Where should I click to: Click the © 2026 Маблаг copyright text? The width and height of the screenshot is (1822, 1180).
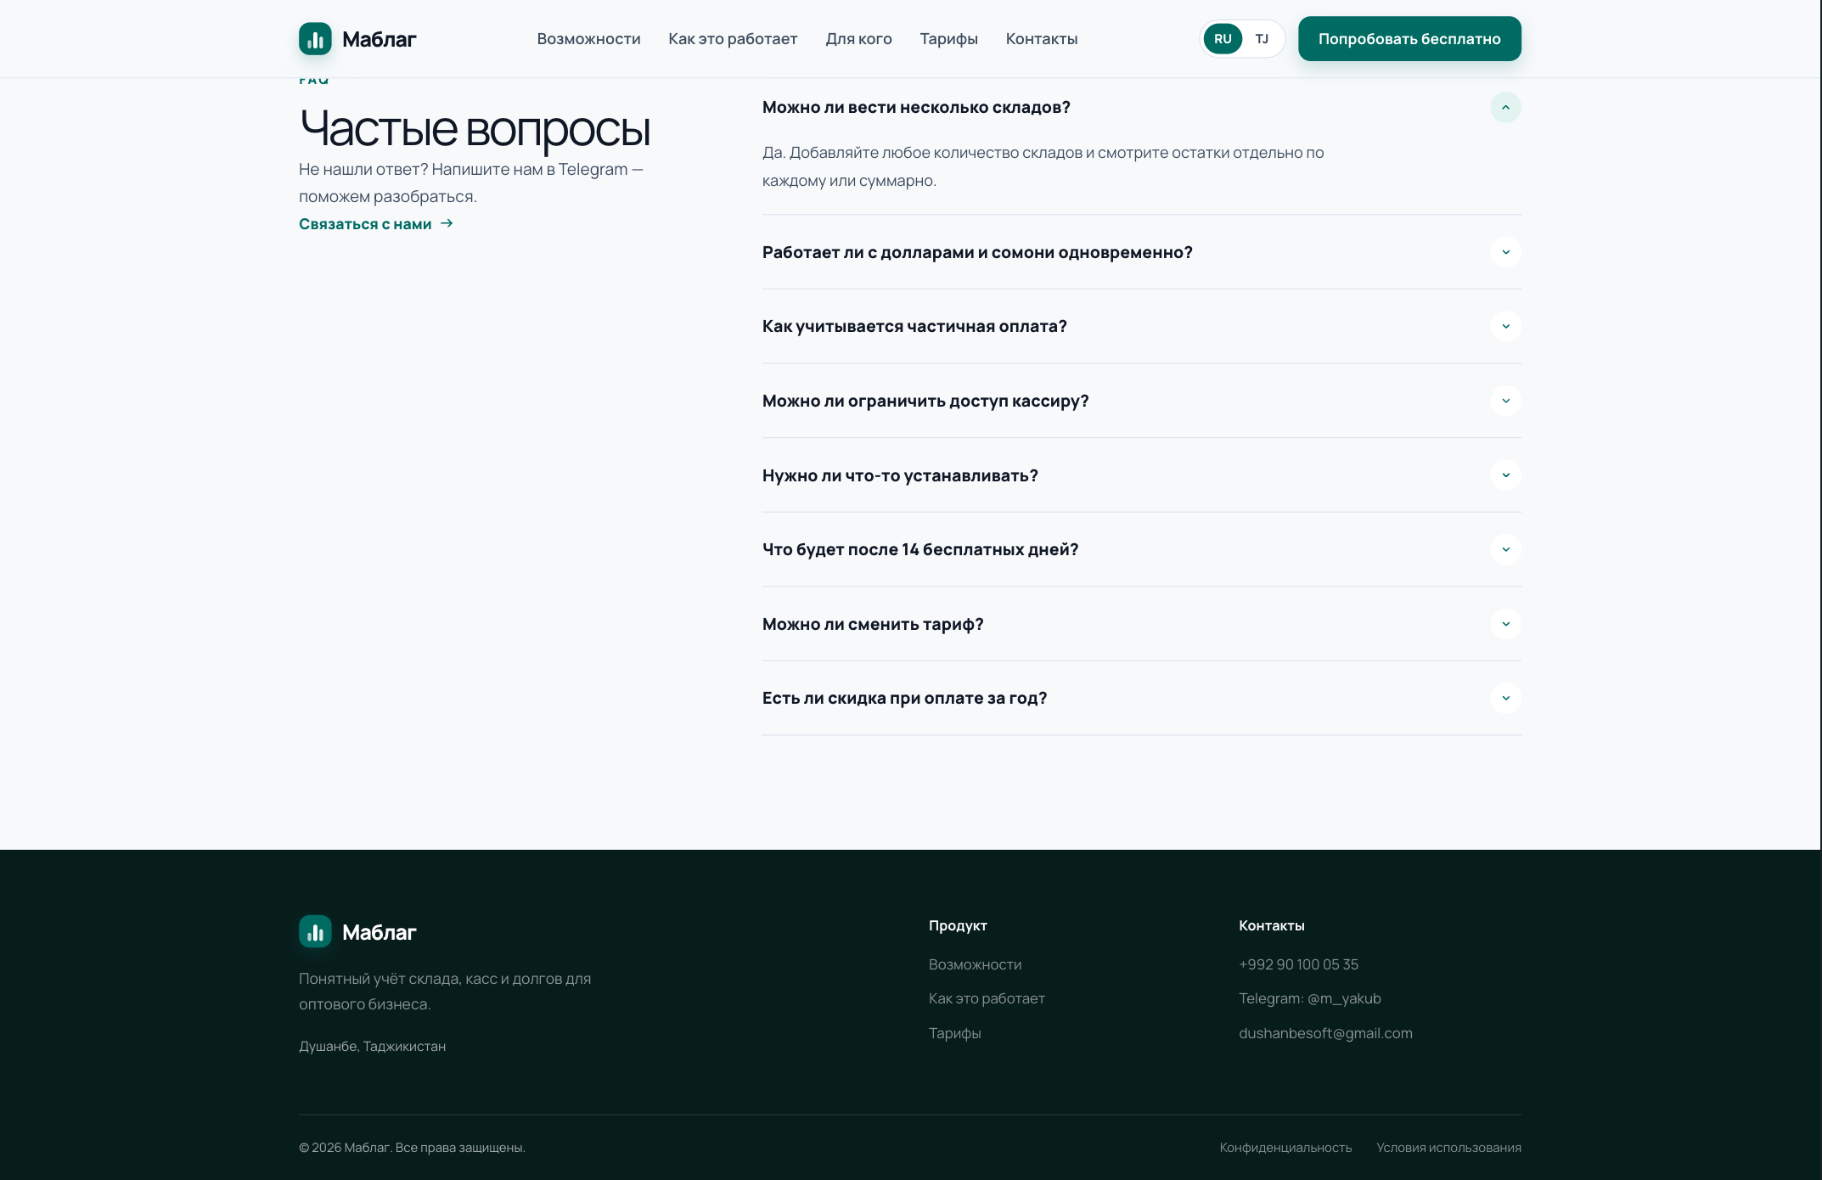[412, 1148]
